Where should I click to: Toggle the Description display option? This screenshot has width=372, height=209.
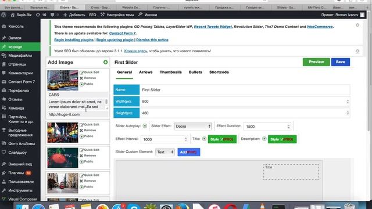(x=264, y=139)
